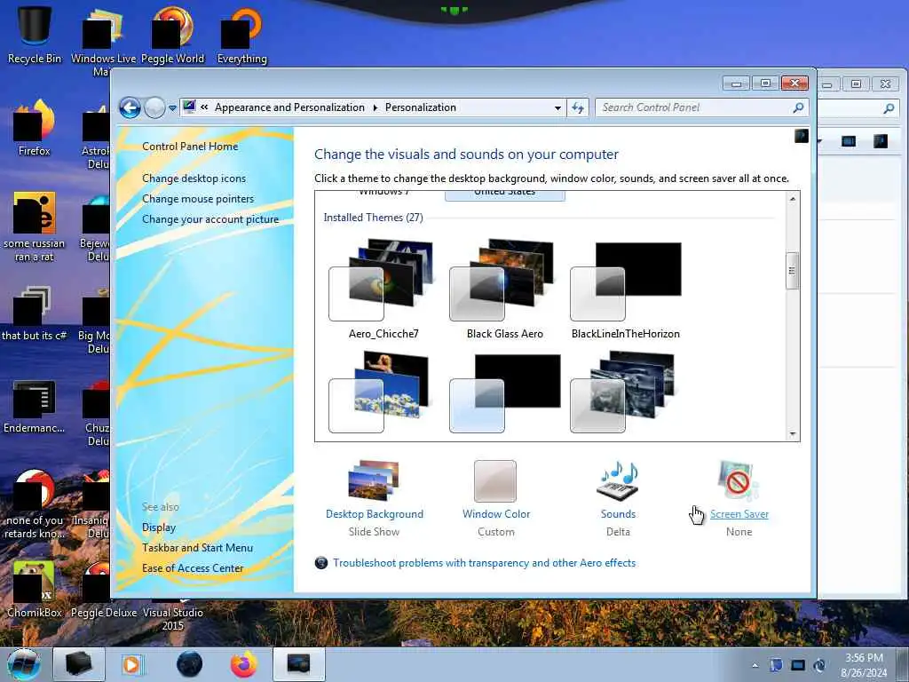Click the taskbar clock 3:56 PM

[x=864, y=658]
